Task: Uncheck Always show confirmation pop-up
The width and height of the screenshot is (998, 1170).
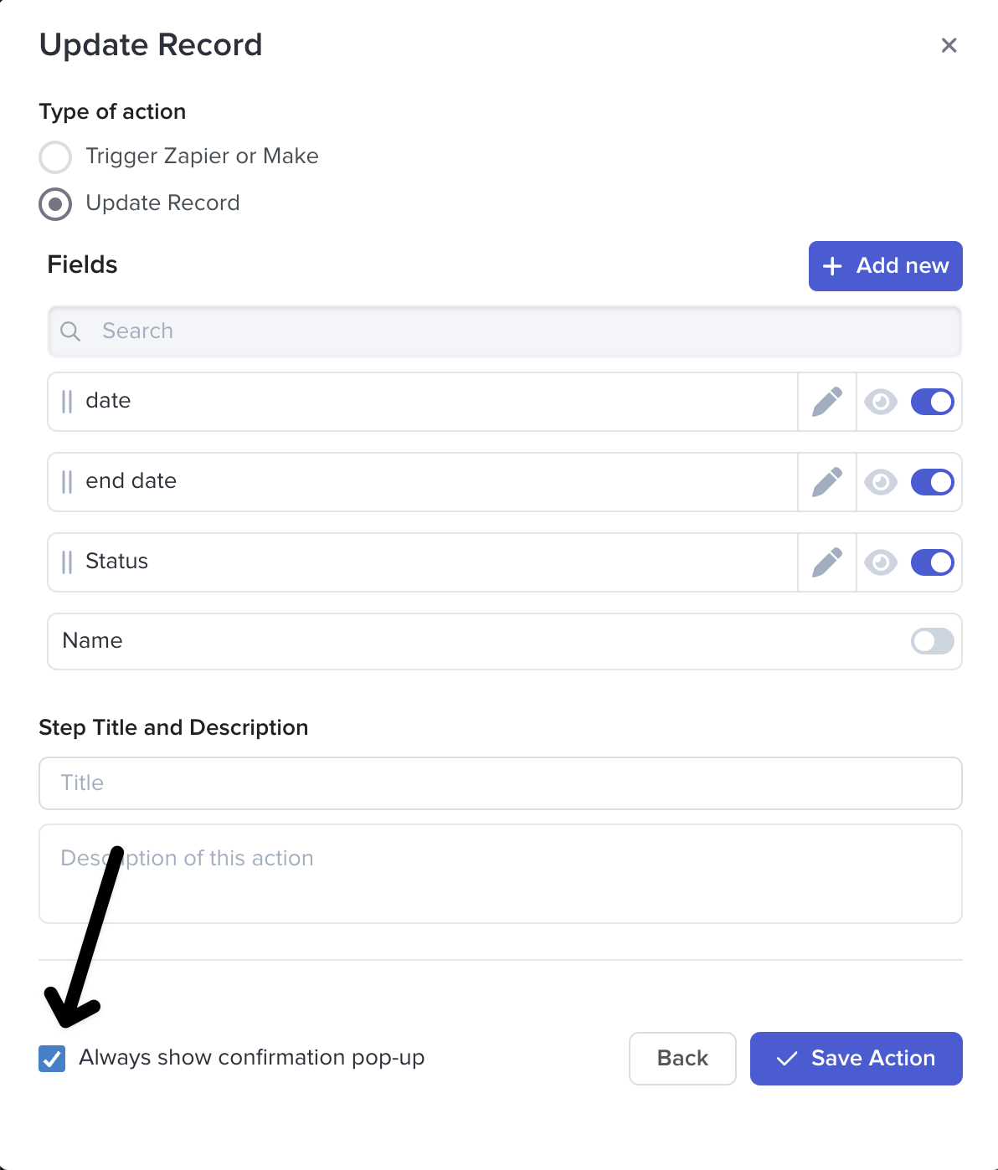Action: point(52,1059)
